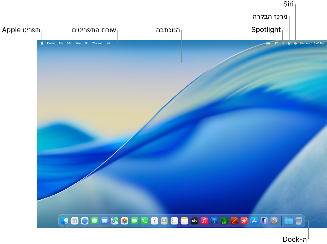Start FaceTime from the Dock
Screen dimensions: 327x244
134,221
